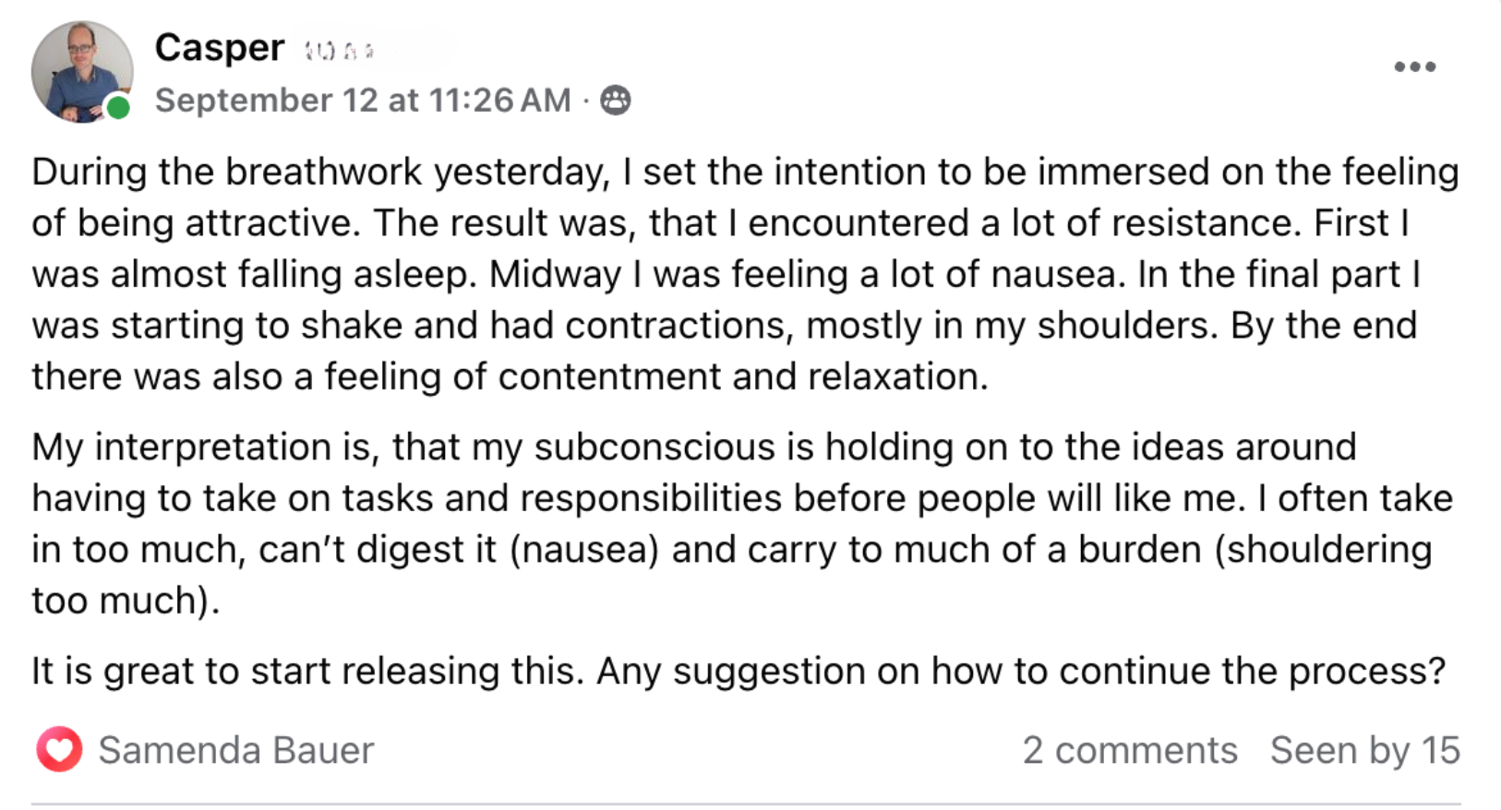Open the three-dot post options menu

1414,66
